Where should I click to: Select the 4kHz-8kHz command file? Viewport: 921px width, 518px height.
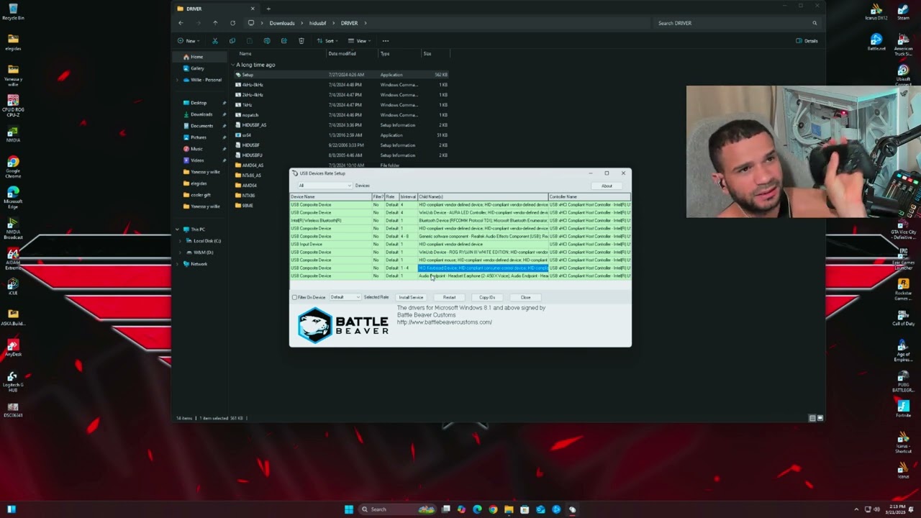click(342, 85)
